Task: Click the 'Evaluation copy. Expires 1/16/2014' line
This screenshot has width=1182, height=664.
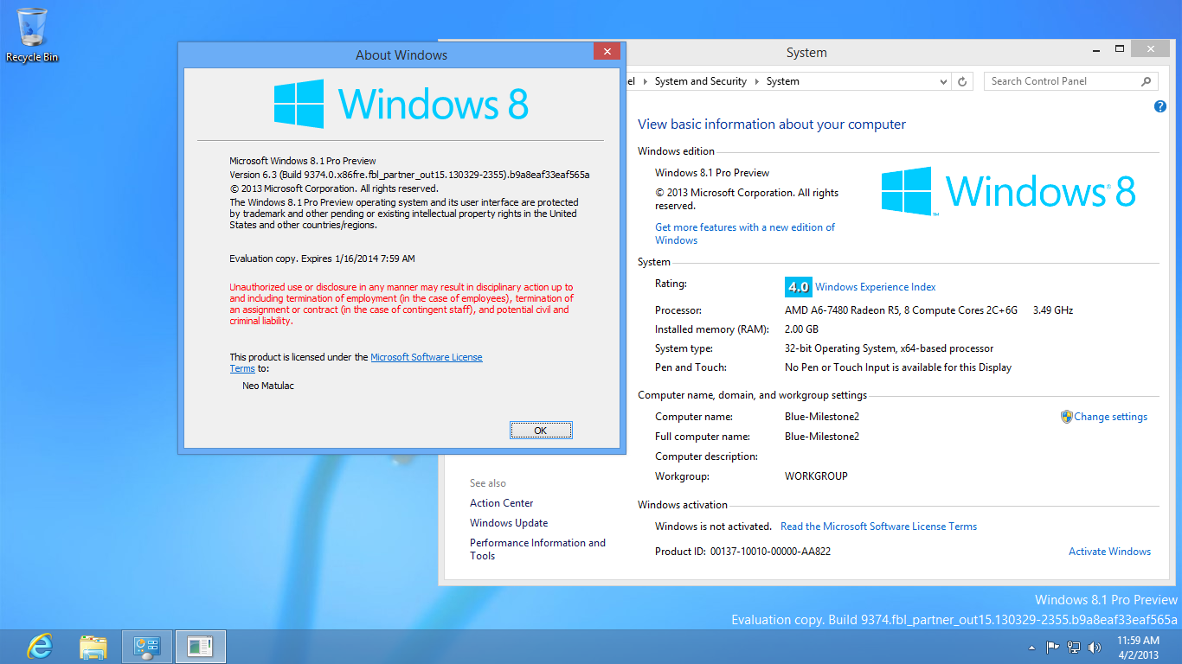Action: pyautogui.click(x=322, y=259)
